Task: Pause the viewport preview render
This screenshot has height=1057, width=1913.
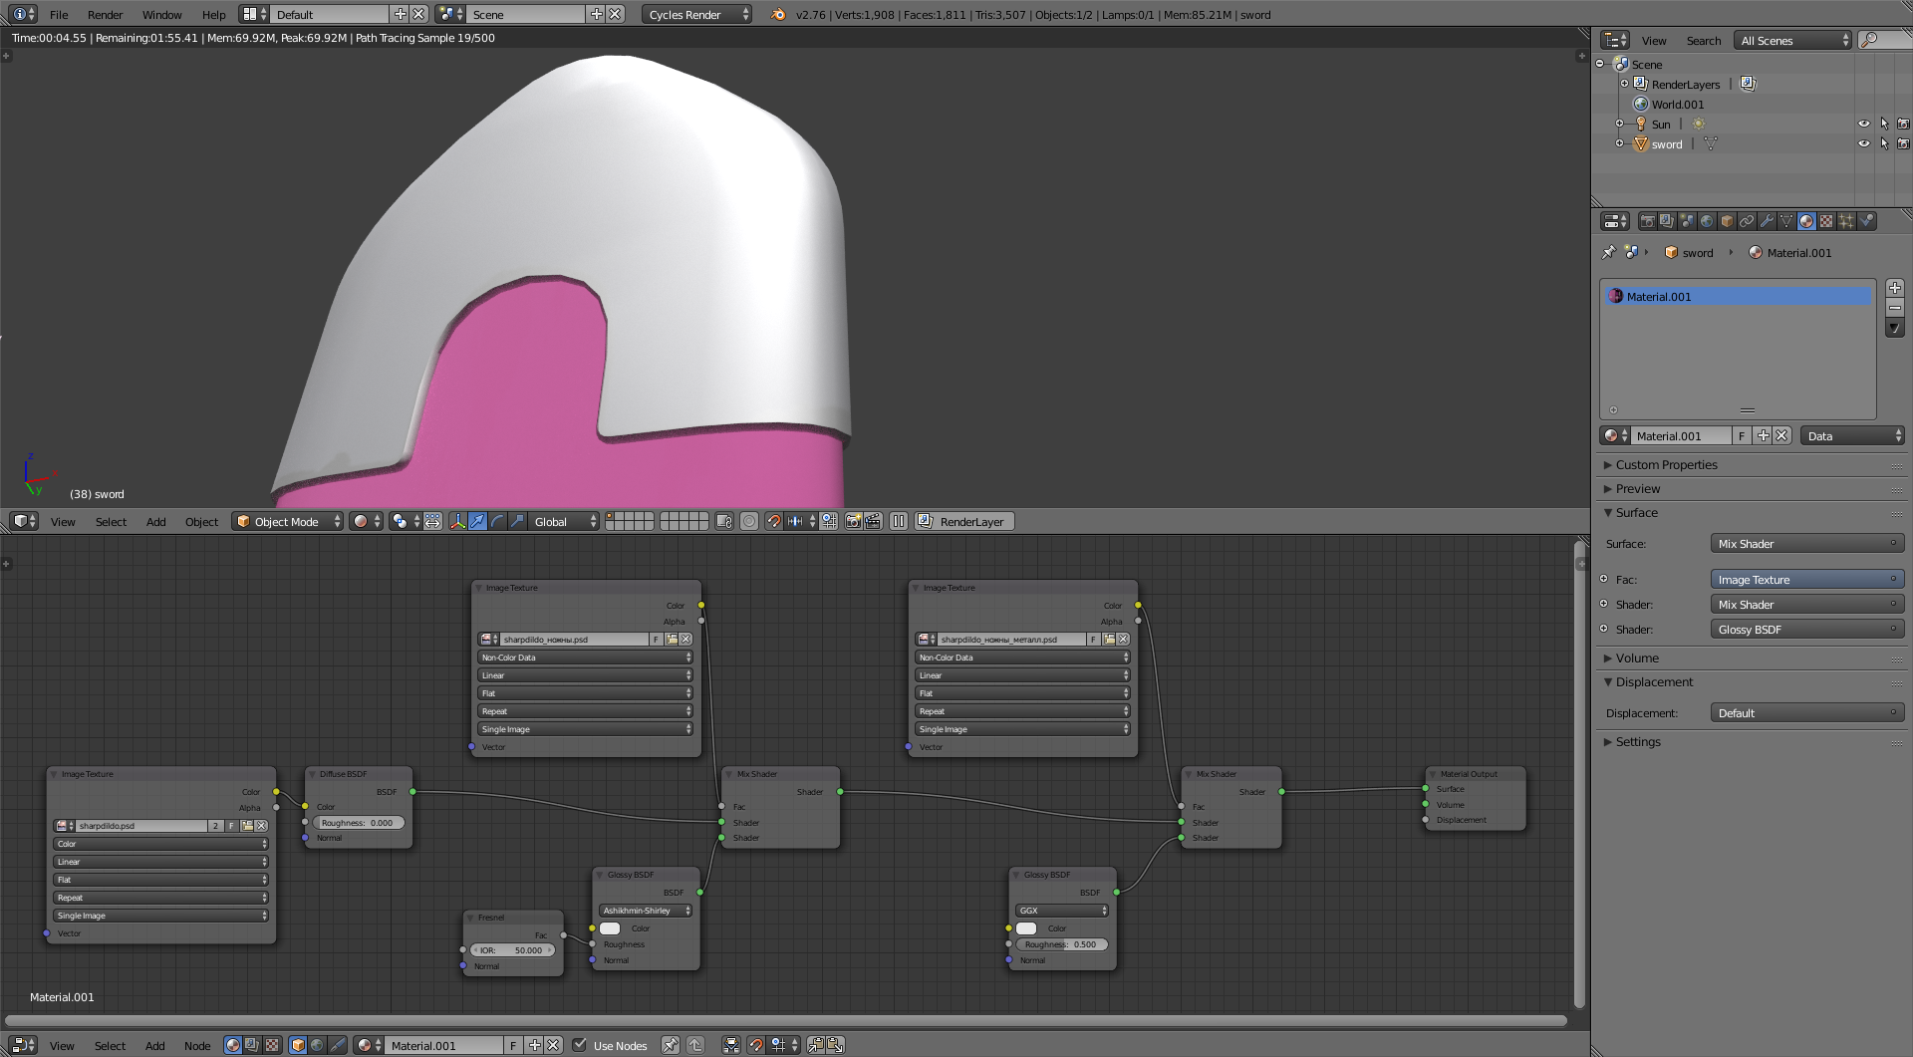Action: [898, 521]
